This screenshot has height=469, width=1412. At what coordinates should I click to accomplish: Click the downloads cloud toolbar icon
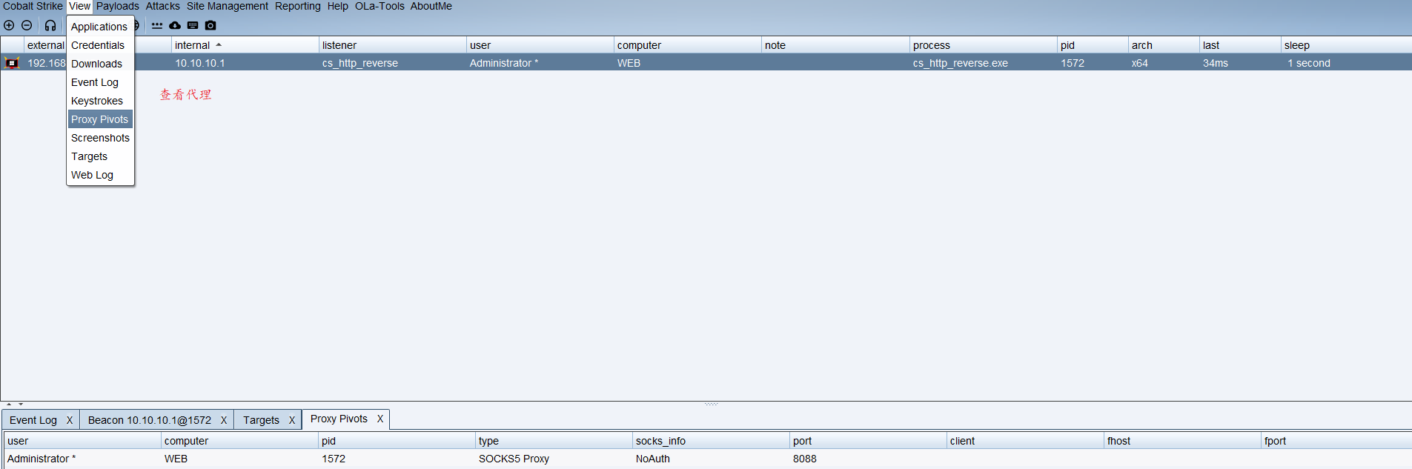point(175,25)
